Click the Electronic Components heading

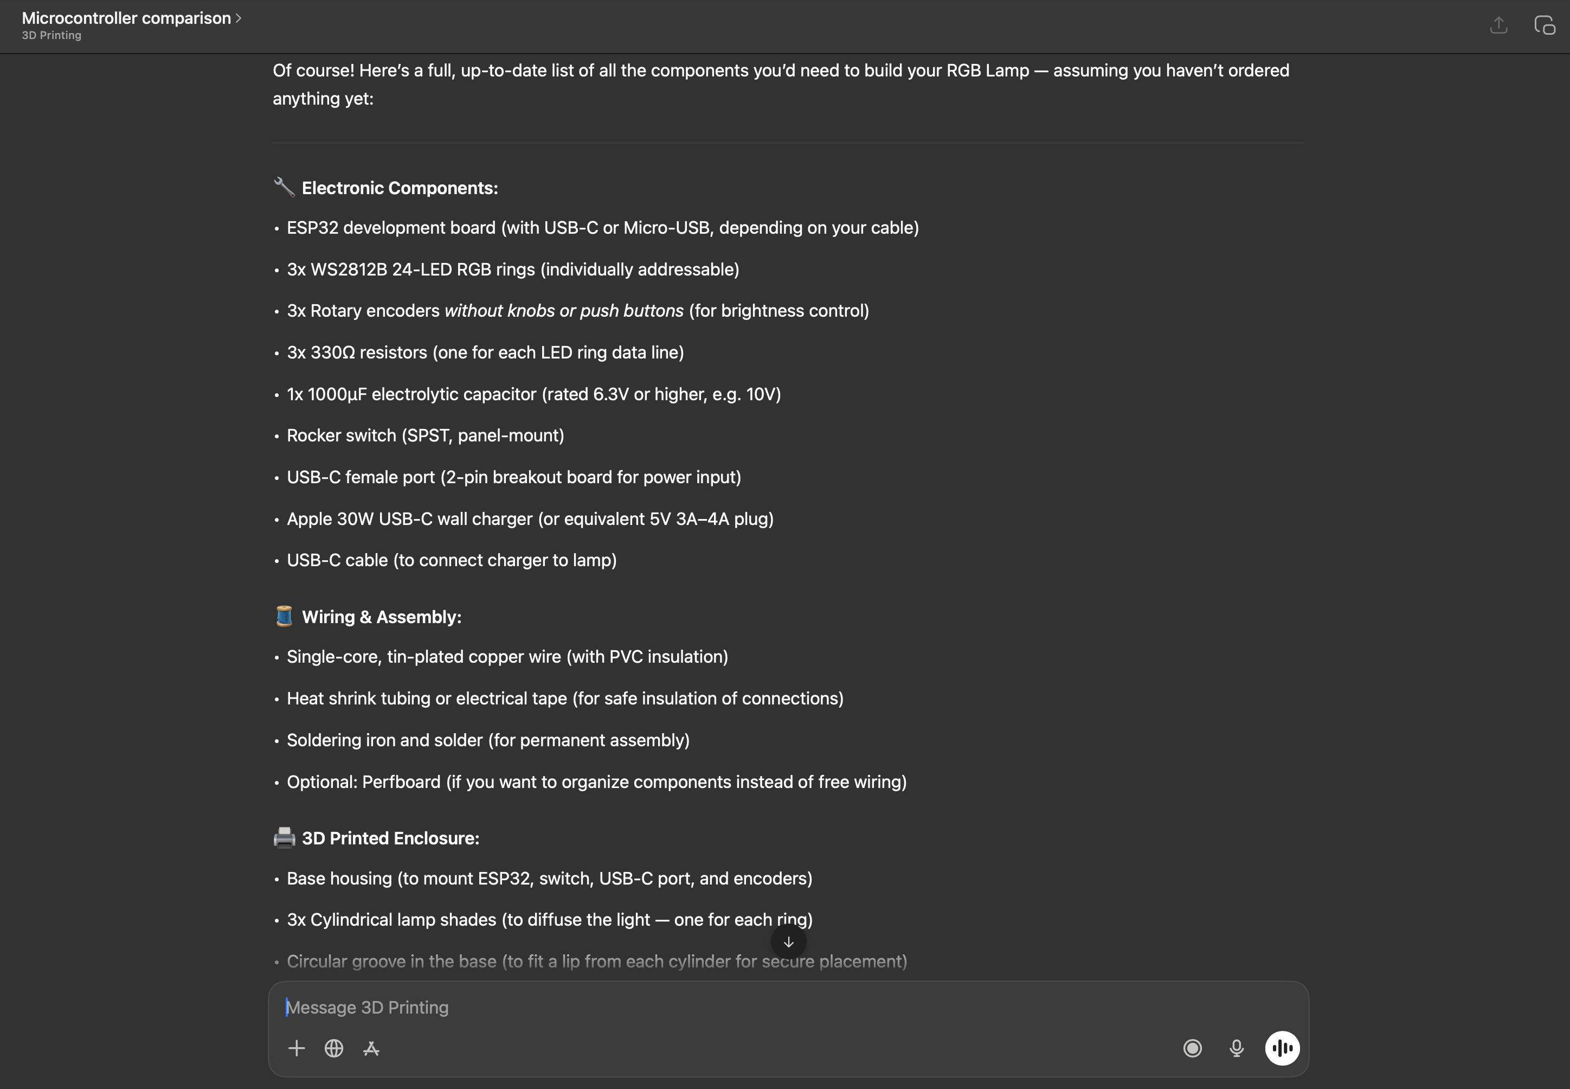[x=400, y=188]
